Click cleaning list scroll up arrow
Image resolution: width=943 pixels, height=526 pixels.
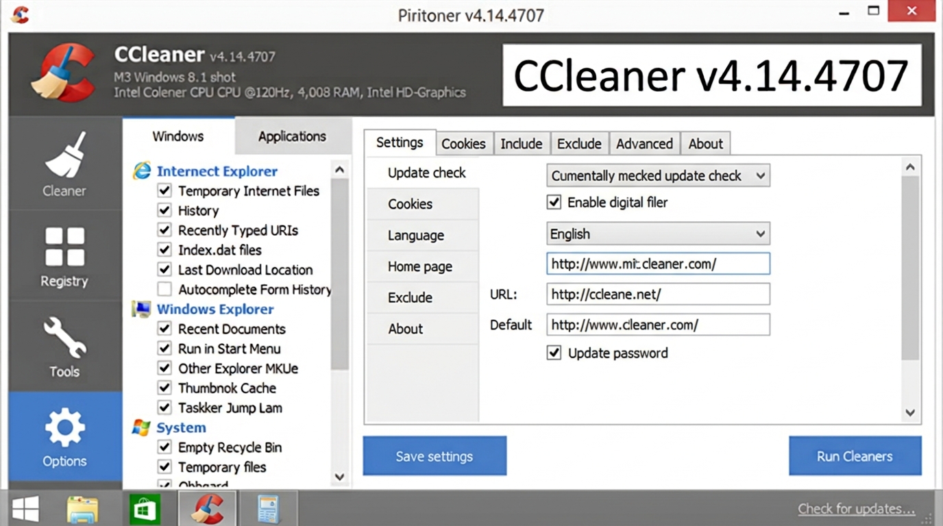(x=340, y=169)
